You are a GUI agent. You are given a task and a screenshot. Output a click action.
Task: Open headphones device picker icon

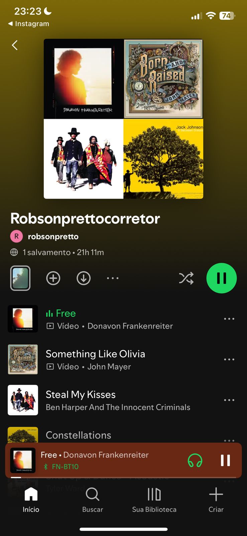coord(195,460)
